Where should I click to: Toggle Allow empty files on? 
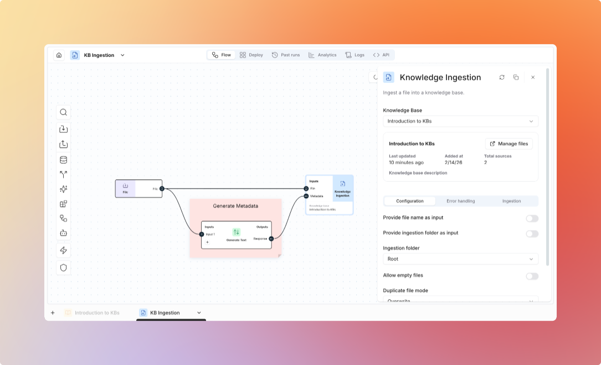(532, 276)
